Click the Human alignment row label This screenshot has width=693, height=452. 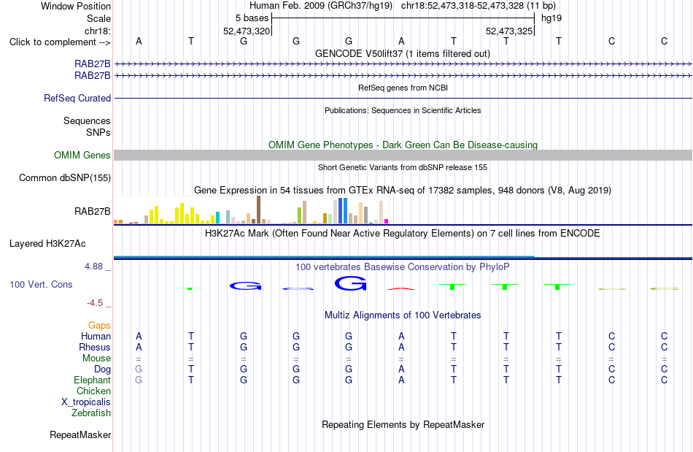click(96, 336)
